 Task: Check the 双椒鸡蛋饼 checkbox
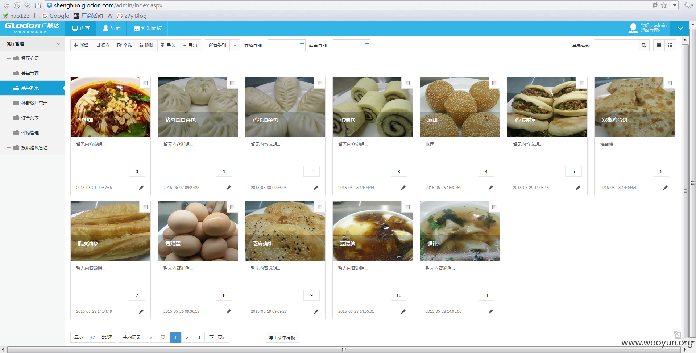(669, 83)
